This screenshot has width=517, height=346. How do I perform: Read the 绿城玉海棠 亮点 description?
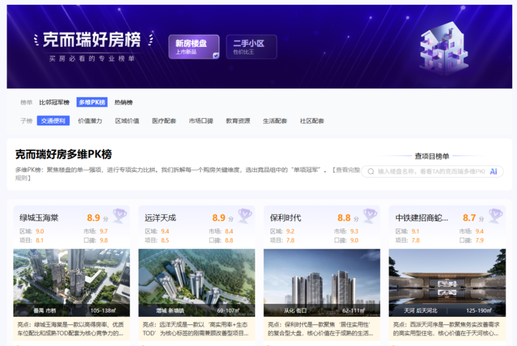(72, 329)
